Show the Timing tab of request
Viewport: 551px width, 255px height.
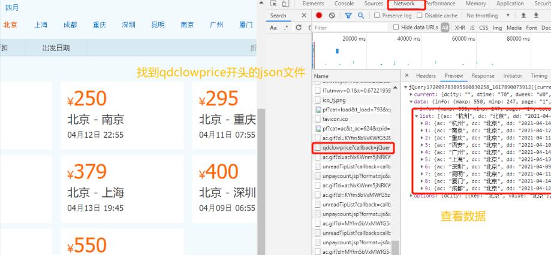pos(538,76)
